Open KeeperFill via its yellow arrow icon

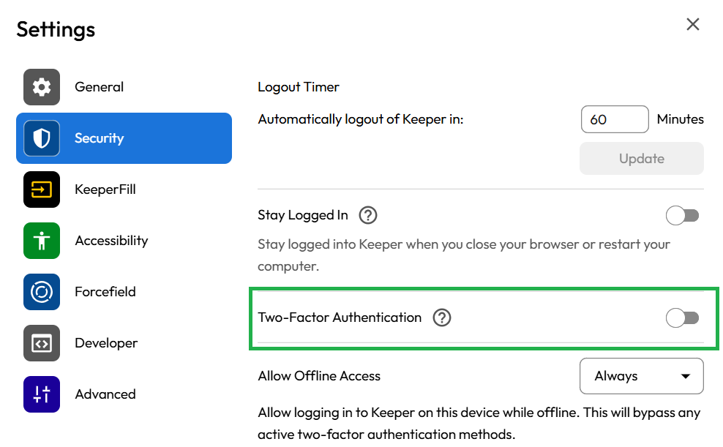click(42, 189)
